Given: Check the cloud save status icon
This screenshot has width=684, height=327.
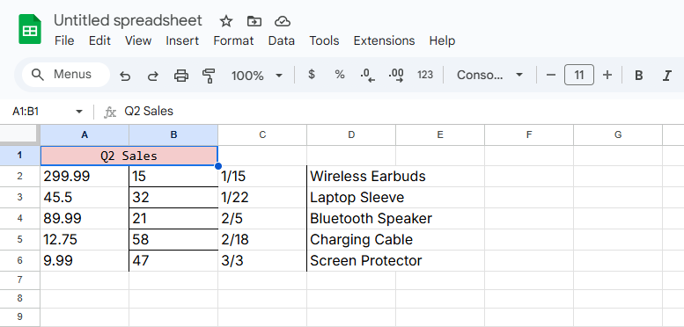Looking at the screenshot, I should pos(283,21).
